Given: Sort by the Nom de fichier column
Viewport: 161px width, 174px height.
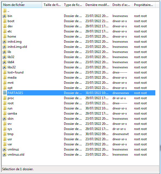Looking at the screenshot, I should coord(22,5).
